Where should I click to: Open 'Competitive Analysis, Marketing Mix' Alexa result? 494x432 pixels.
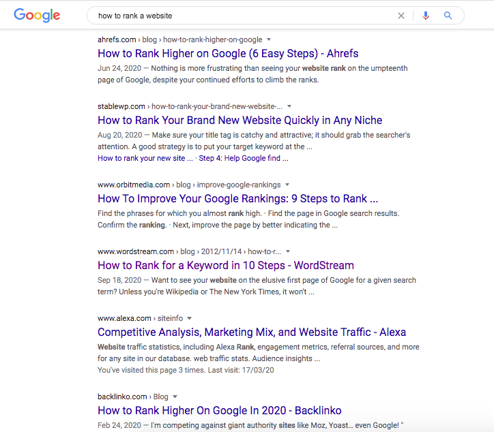coord(252,332)
